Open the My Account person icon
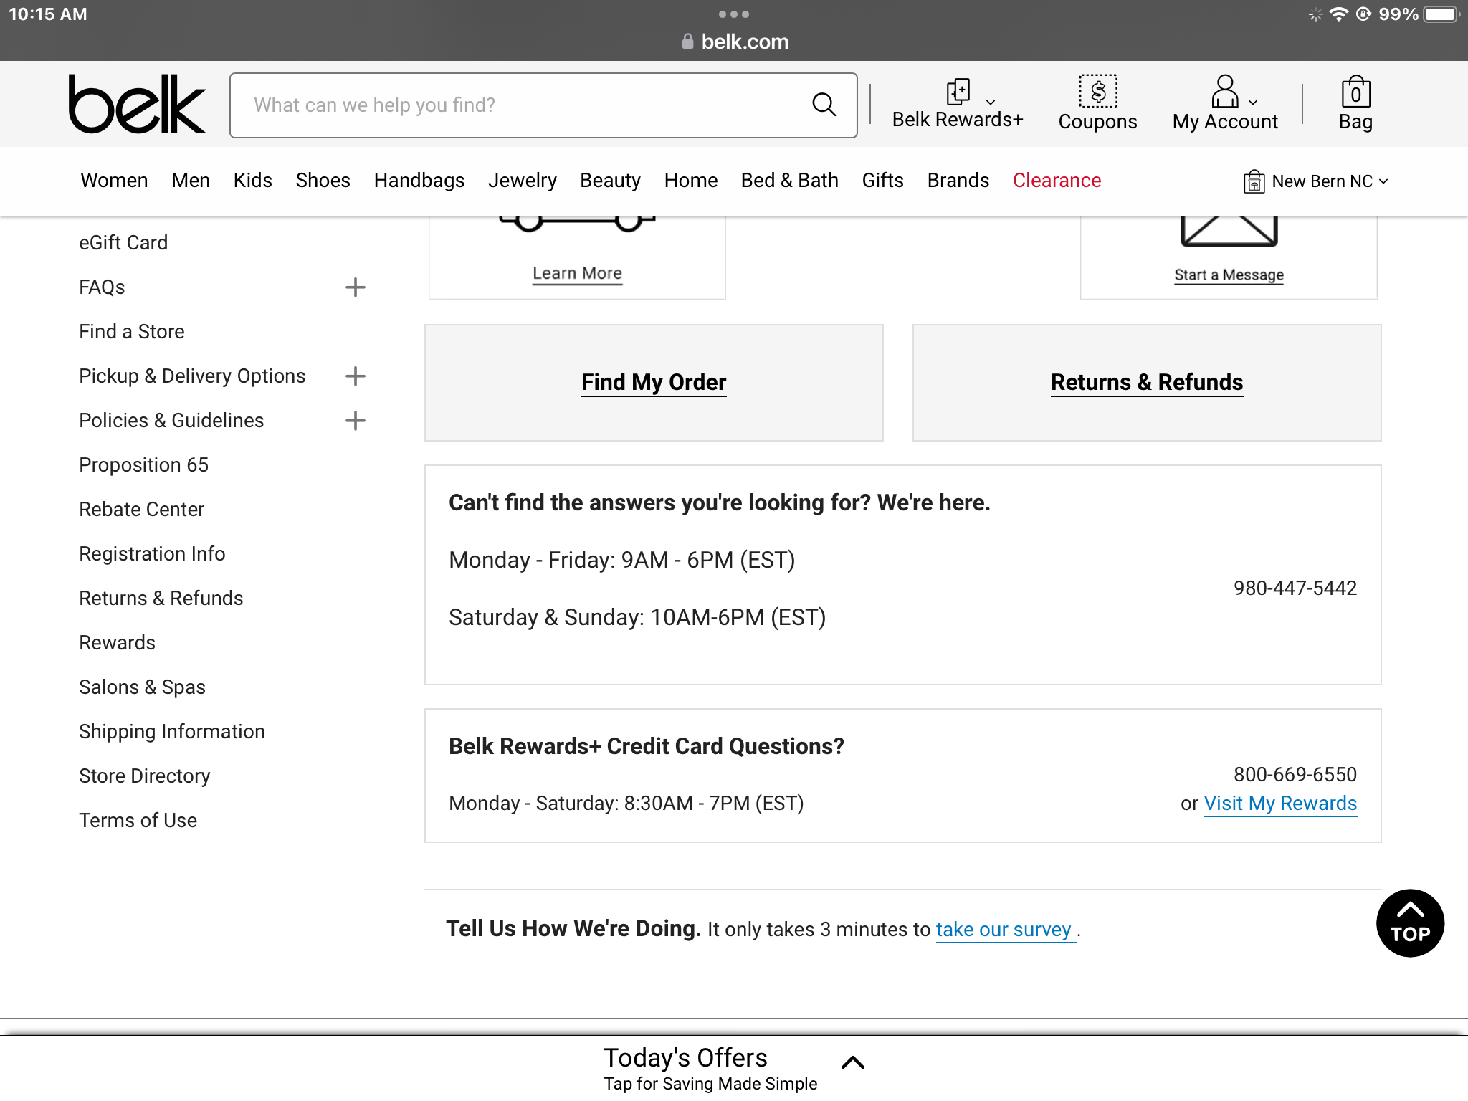This screenshot has height=1101, width=1468. click(x=1225, y=91)
